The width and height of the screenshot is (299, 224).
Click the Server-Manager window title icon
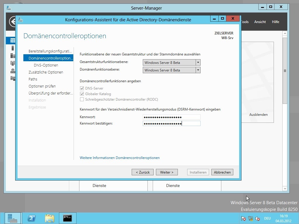[x=9, y=8]
